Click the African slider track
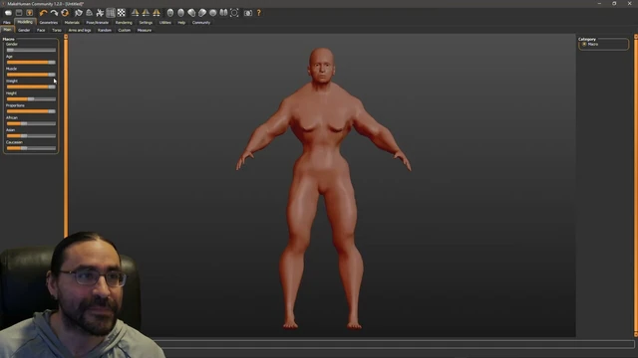Image resolution: width=638 pixels, height=358 pixels. tap(31, 123)
